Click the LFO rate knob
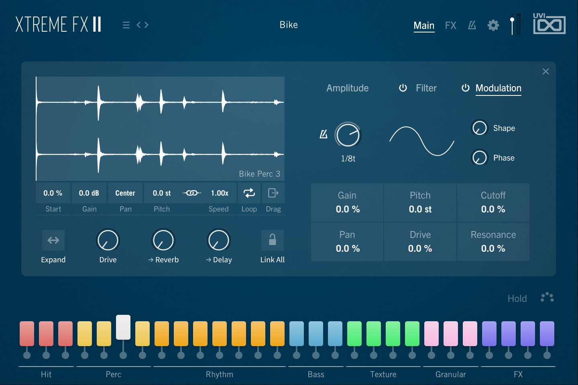Image resolution: width=578 pixels, height=385 pixels. point(348,135)
